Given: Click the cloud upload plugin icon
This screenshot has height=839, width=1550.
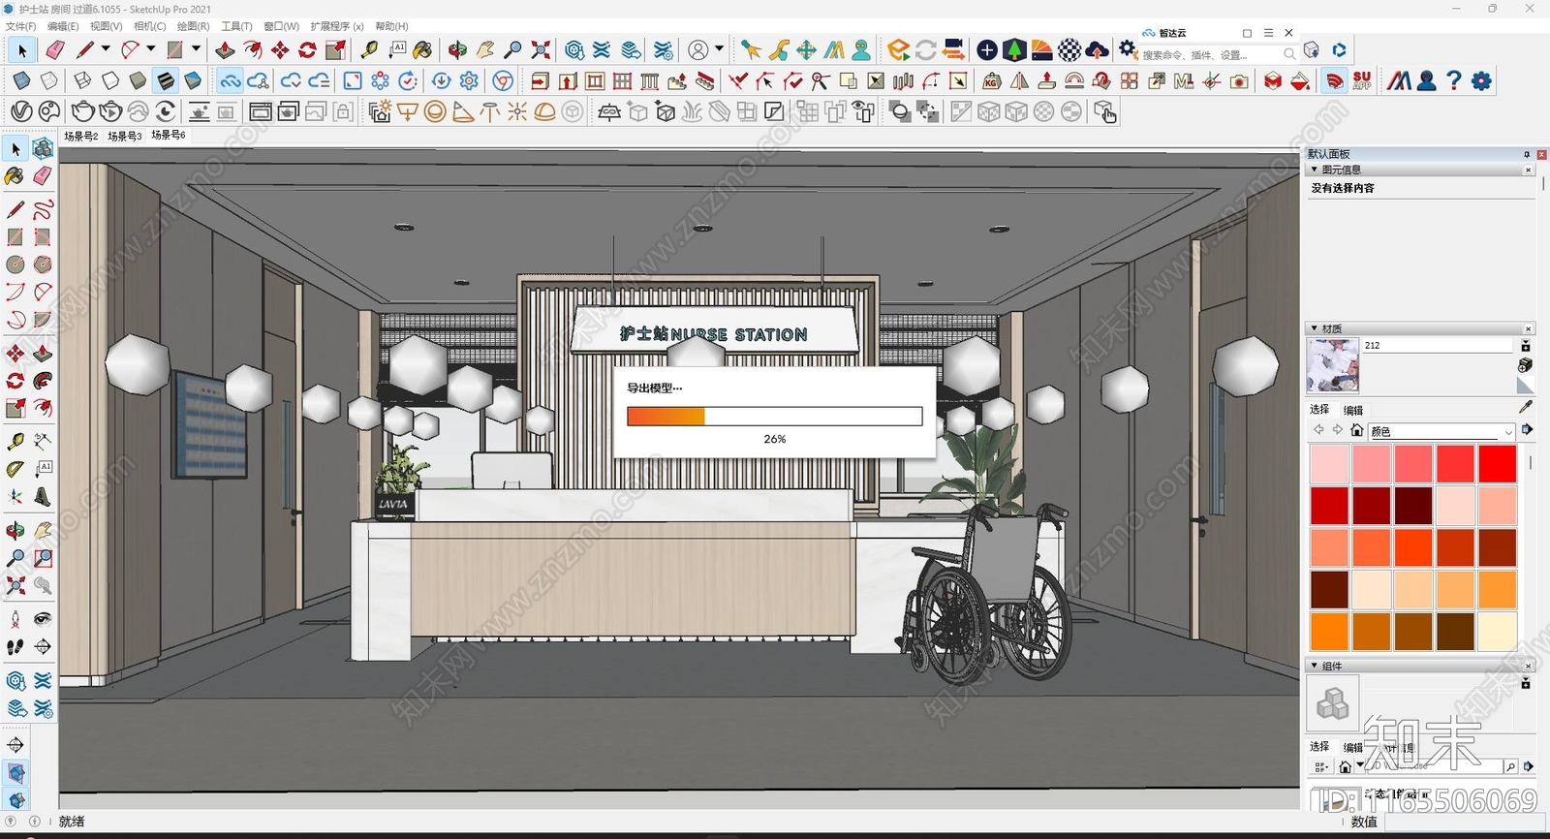Looking at the screenshot, I should tap(1098, 49).
